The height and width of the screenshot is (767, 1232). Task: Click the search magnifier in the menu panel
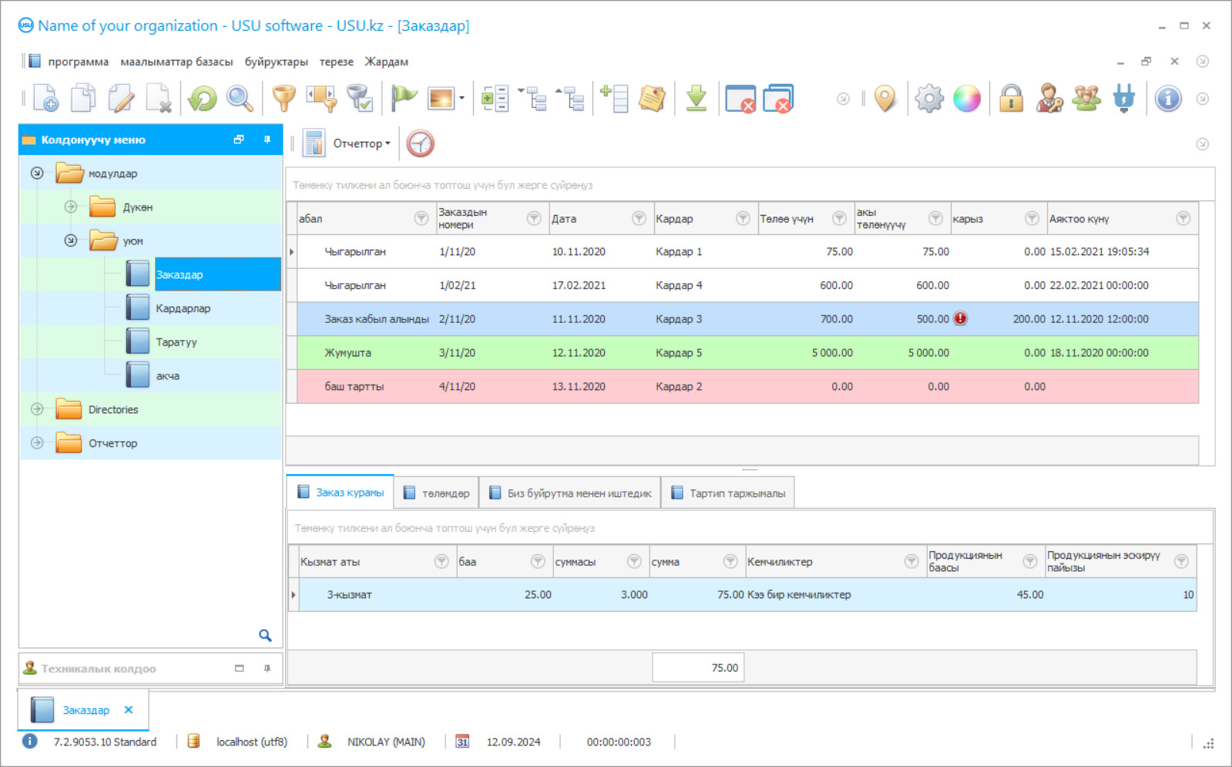(265, 635)
